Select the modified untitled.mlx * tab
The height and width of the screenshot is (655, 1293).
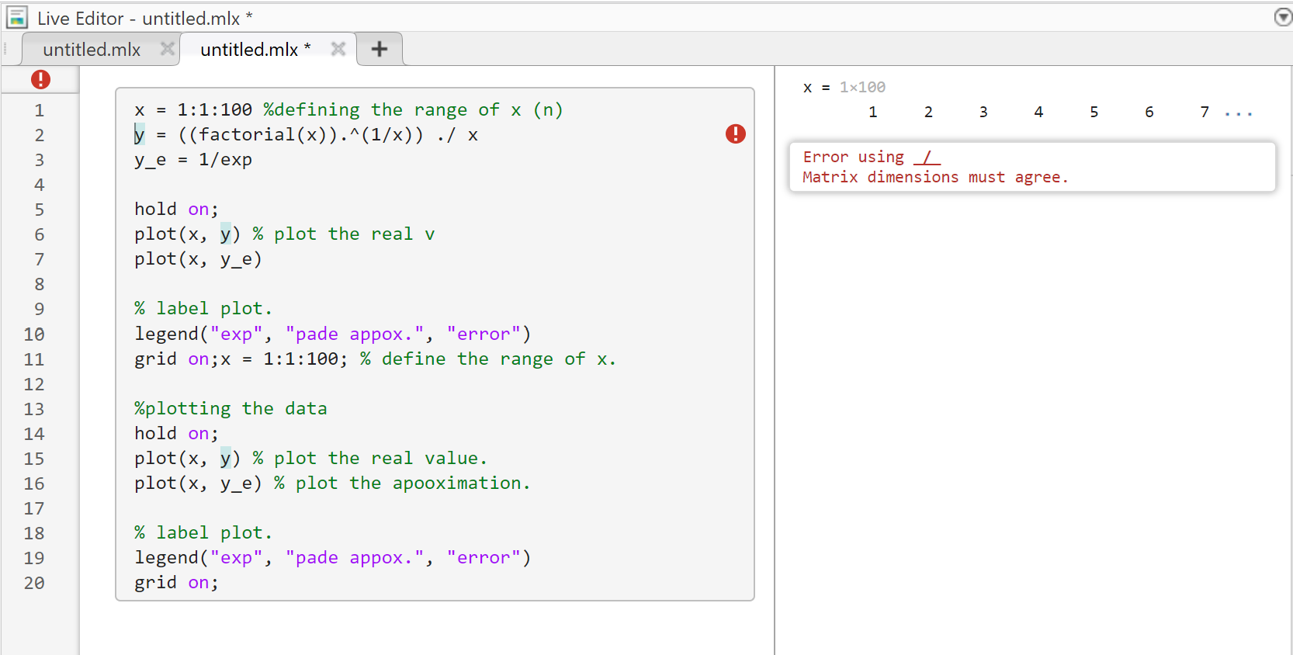[x=255, y=50]
